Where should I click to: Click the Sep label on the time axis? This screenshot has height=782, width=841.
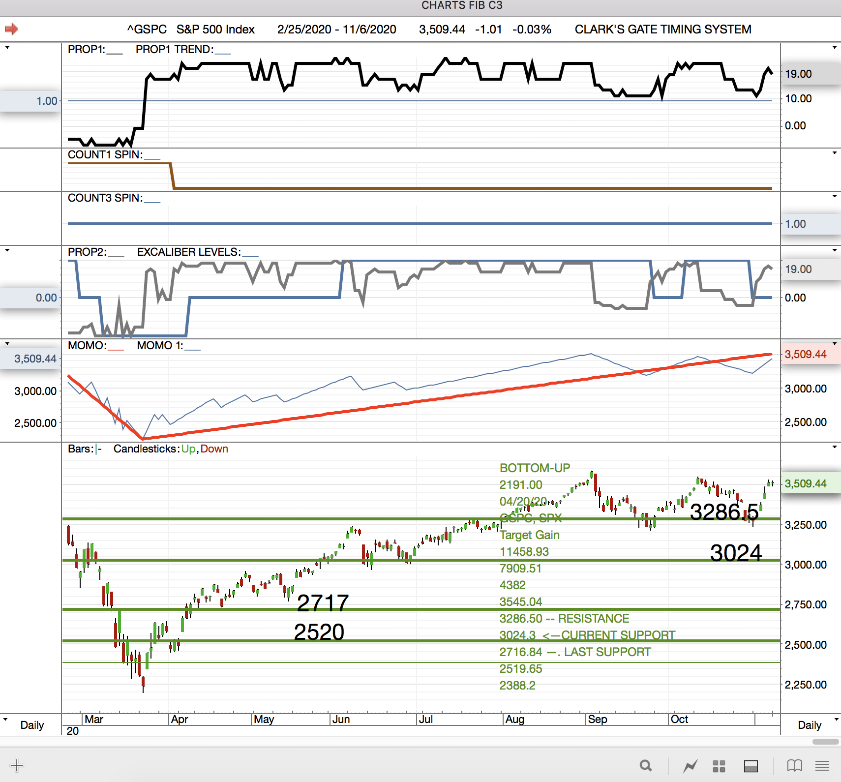(x=598, y=720)
